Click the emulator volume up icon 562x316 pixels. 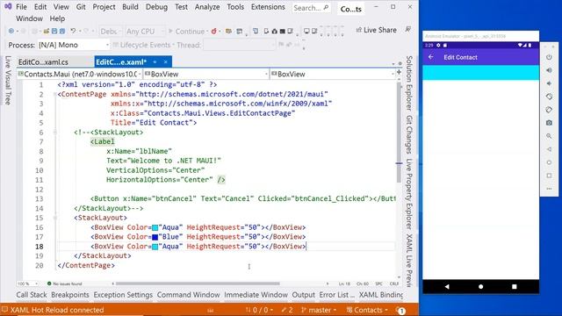549,70
